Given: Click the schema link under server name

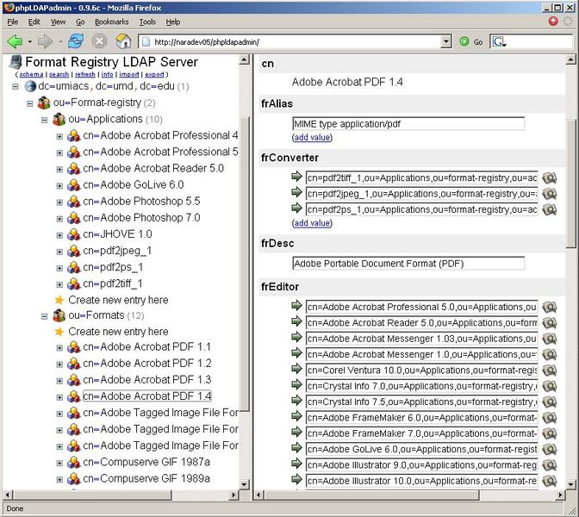Looking at the screenshot, I should point(31,75).
